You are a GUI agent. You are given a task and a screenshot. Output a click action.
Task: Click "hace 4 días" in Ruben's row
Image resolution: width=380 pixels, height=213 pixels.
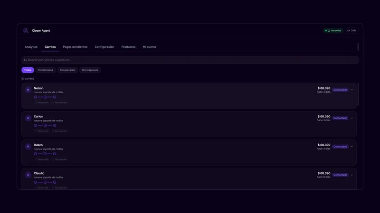323,149
